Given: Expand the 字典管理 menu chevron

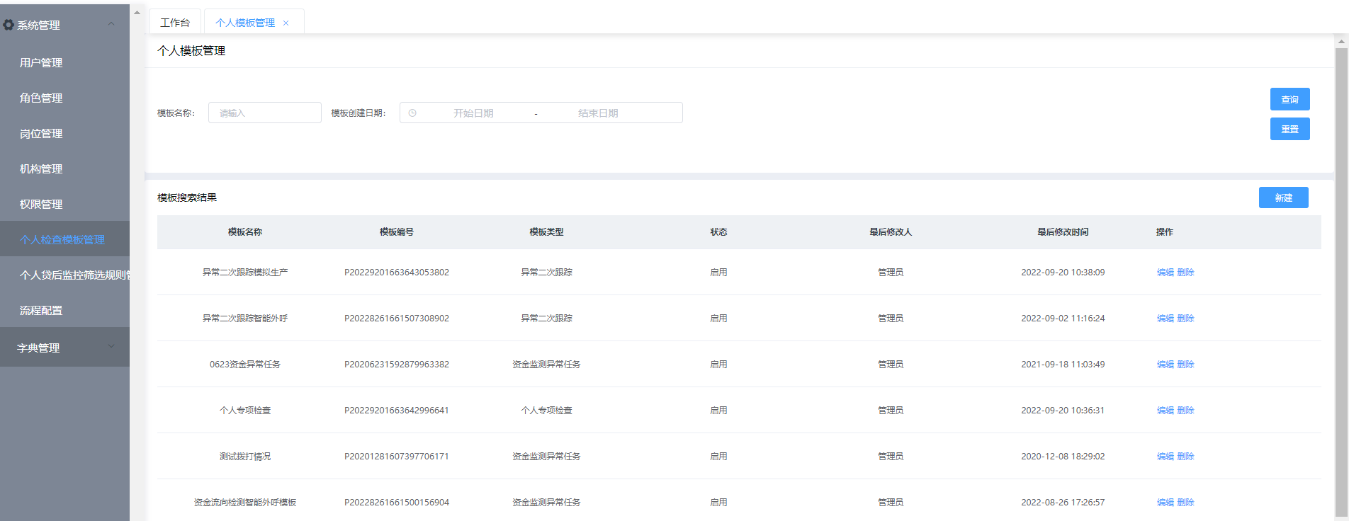Looking at the screenshot, I should (111, 346).
